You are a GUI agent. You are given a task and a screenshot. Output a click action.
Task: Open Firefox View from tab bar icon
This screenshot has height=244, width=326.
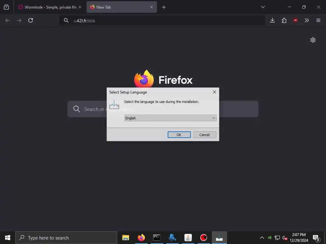[x=6, y=7]
